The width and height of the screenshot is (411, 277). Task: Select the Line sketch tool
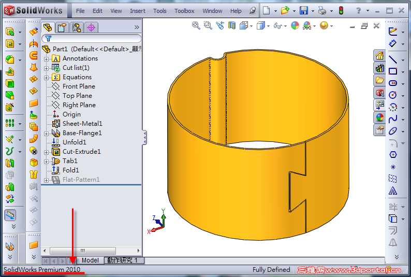pyautogui.click(x=393, y=59)
